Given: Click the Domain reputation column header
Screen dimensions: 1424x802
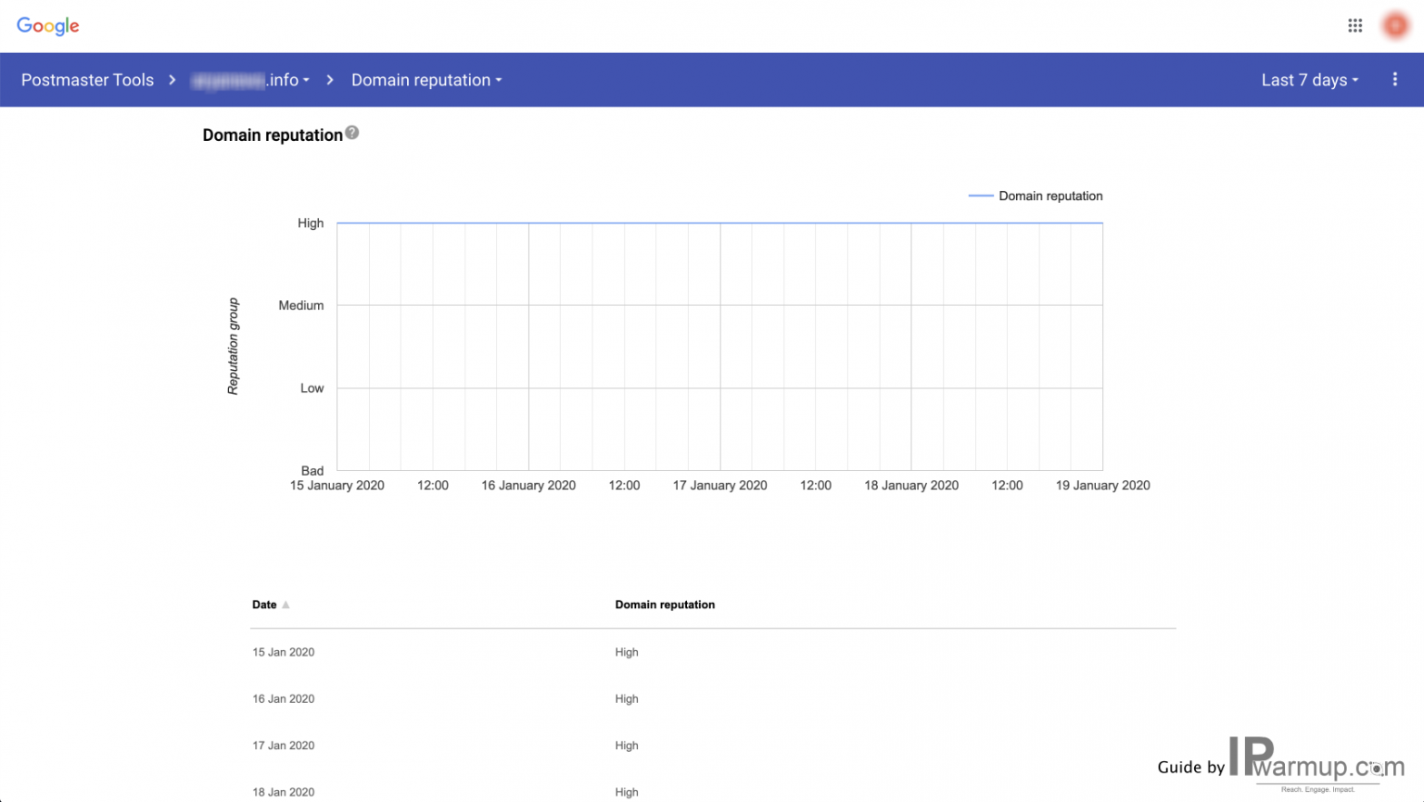Looking at the screenshot, I should click(665, 604).
